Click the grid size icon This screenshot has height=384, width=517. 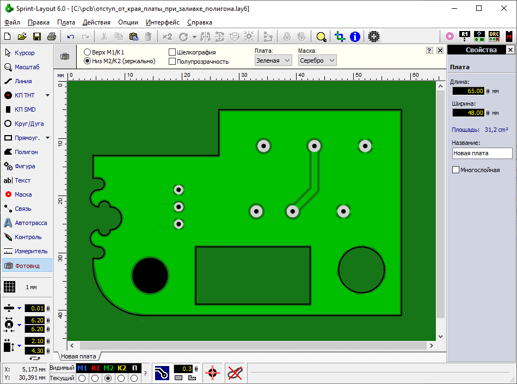tap(9, 287)
